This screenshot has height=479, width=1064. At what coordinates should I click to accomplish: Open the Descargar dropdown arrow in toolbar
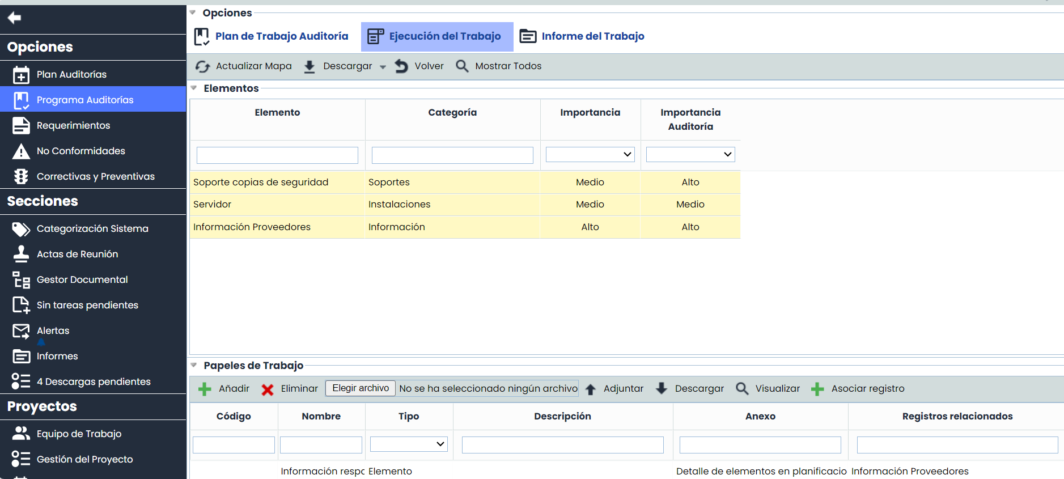tap(383, 67)
